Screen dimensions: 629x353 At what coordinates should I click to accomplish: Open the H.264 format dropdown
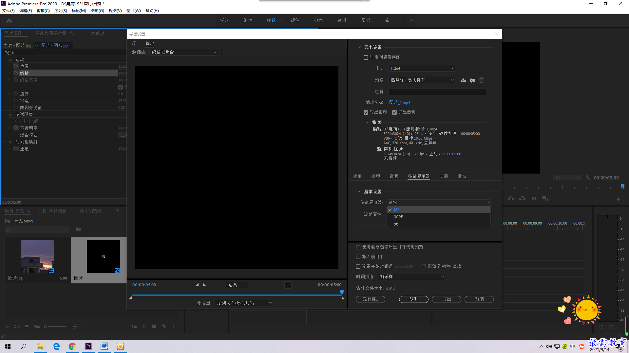(x=422, y=68)
